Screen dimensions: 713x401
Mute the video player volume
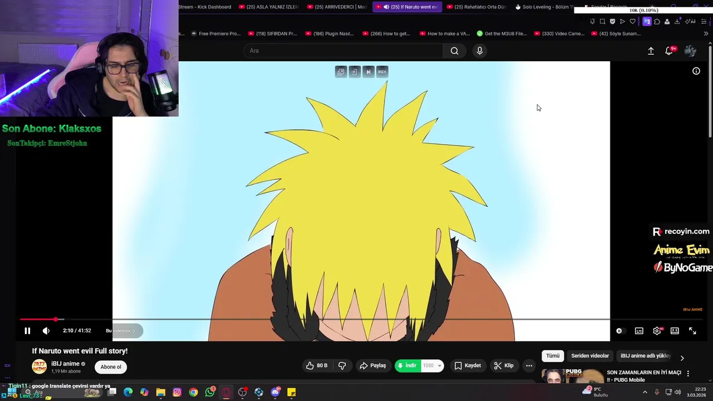(x=46, y=331)
